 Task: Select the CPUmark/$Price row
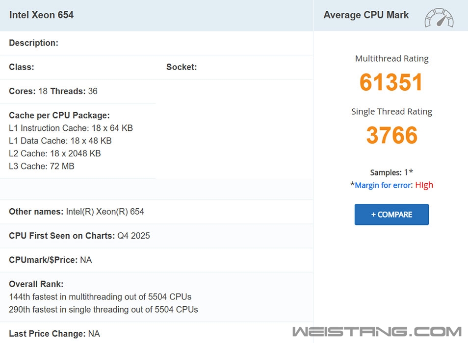[x=51, y=260]
